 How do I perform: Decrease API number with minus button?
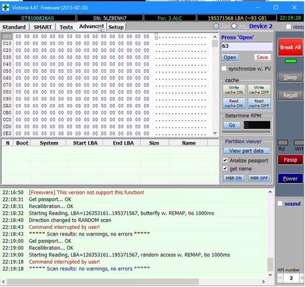280,278
